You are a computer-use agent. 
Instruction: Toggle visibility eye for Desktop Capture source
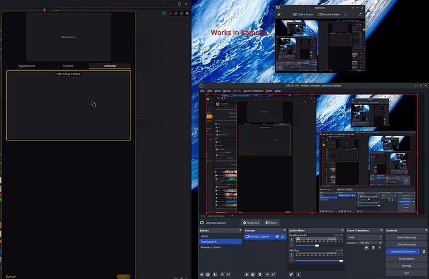pyautogui.click(x=277, y=237)
